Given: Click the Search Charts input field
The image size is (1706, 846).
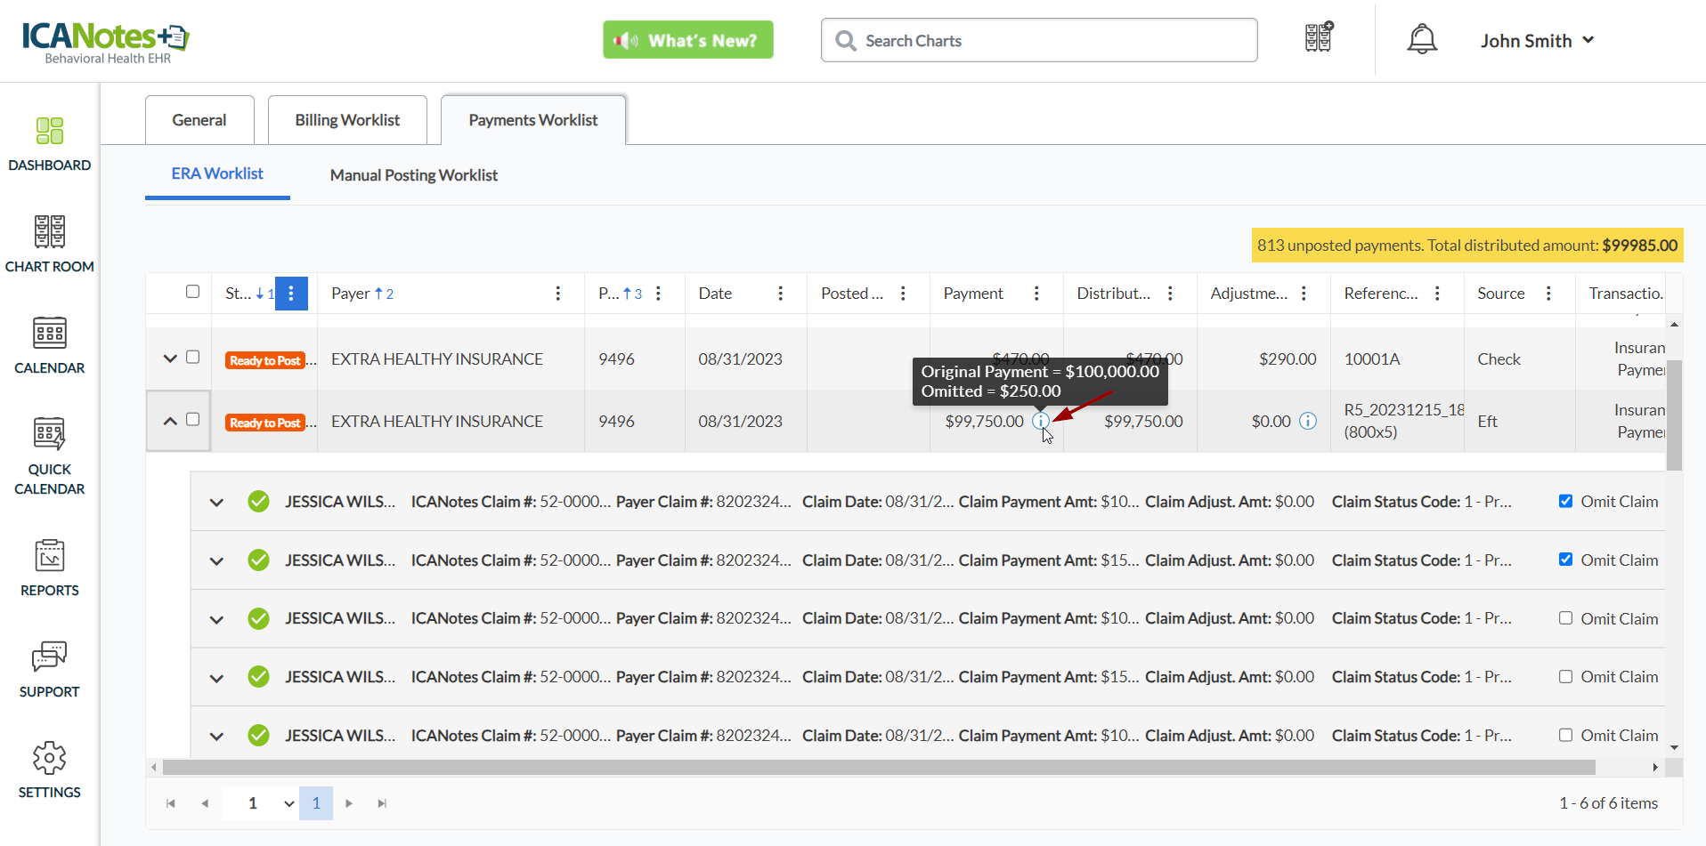Looking at the screenshot, I should click(1051, 41).
